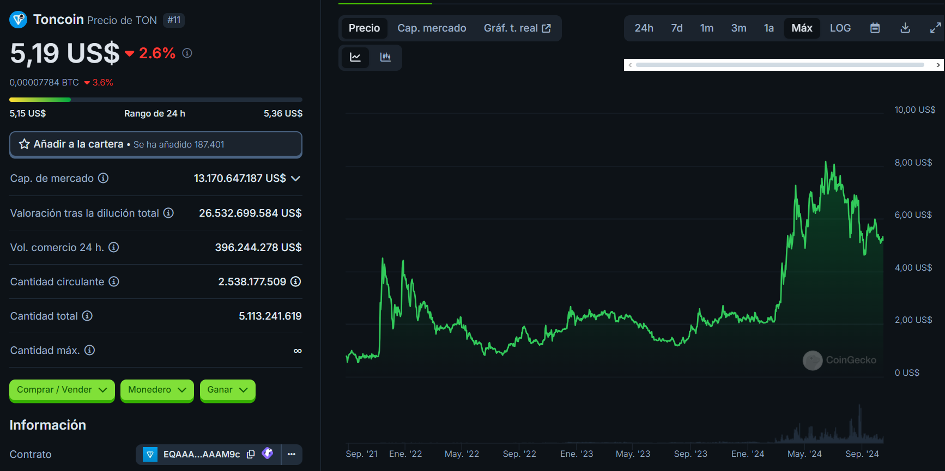This screenshot has height=471, width=945.
Task: Show info for Cantidad máx.
Action: (x=89, y=350)
